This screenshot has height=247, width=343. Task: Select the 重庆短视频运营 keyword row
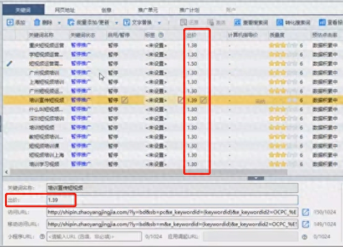pos(173,45)
